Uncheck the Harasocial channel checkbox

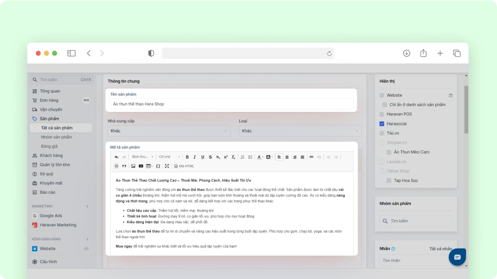(382, 124)
